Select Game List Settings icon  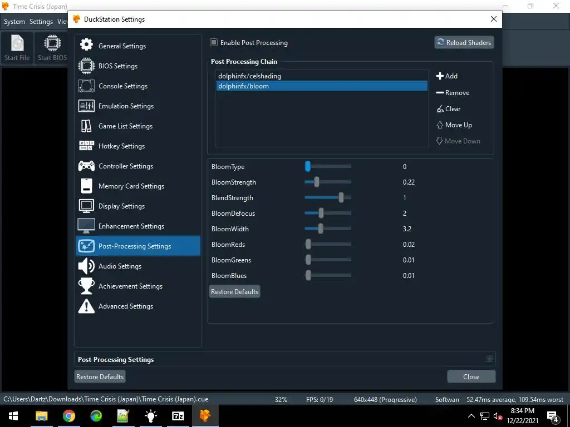point(86,126)
